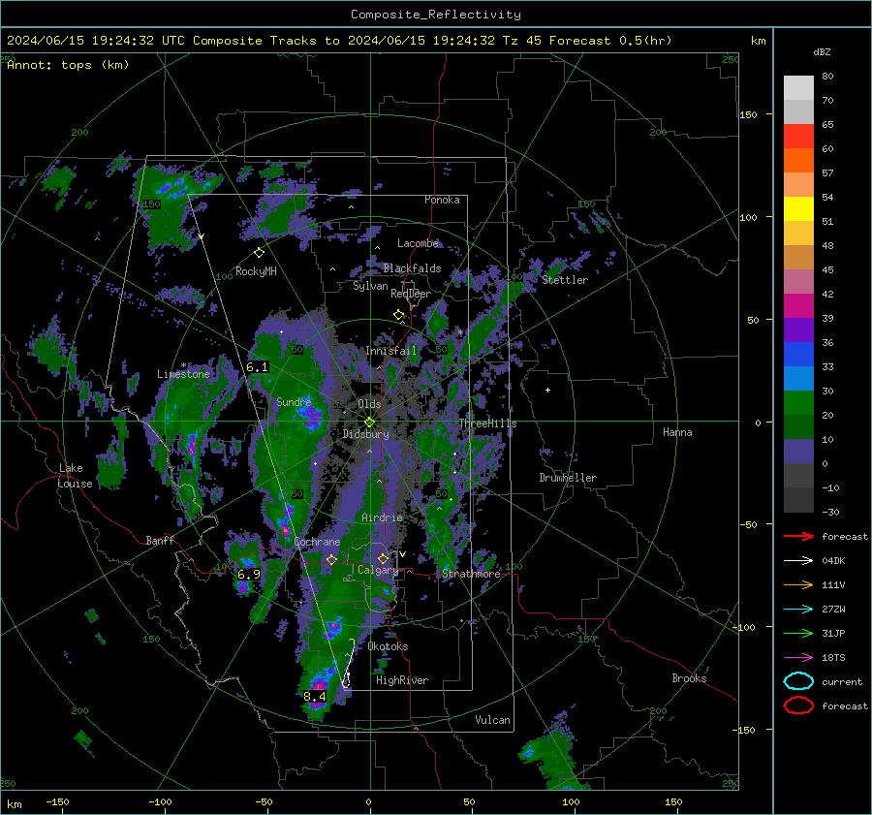
Task: Click white storm track outline near Okotoks
Action: 349,664
